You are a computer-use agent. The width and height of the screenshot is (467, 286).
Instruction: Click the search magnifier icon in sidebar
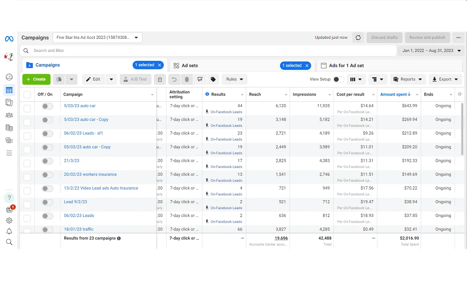tap(9, 242)
